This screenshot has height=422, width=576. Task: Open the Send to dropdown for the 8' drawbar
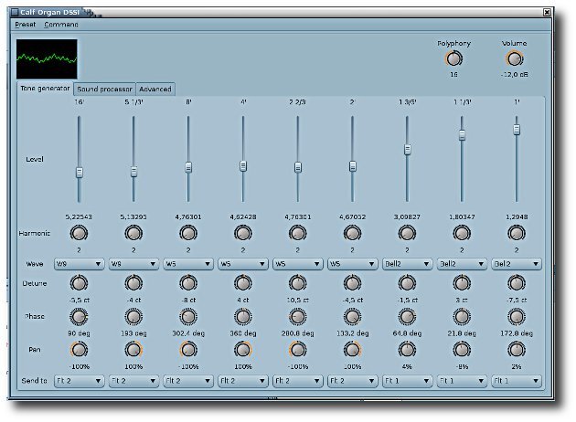coord(188,381)
